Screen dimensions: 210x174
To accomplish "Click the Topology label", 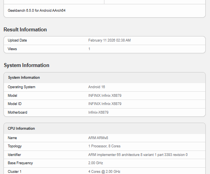I will 15,146.
